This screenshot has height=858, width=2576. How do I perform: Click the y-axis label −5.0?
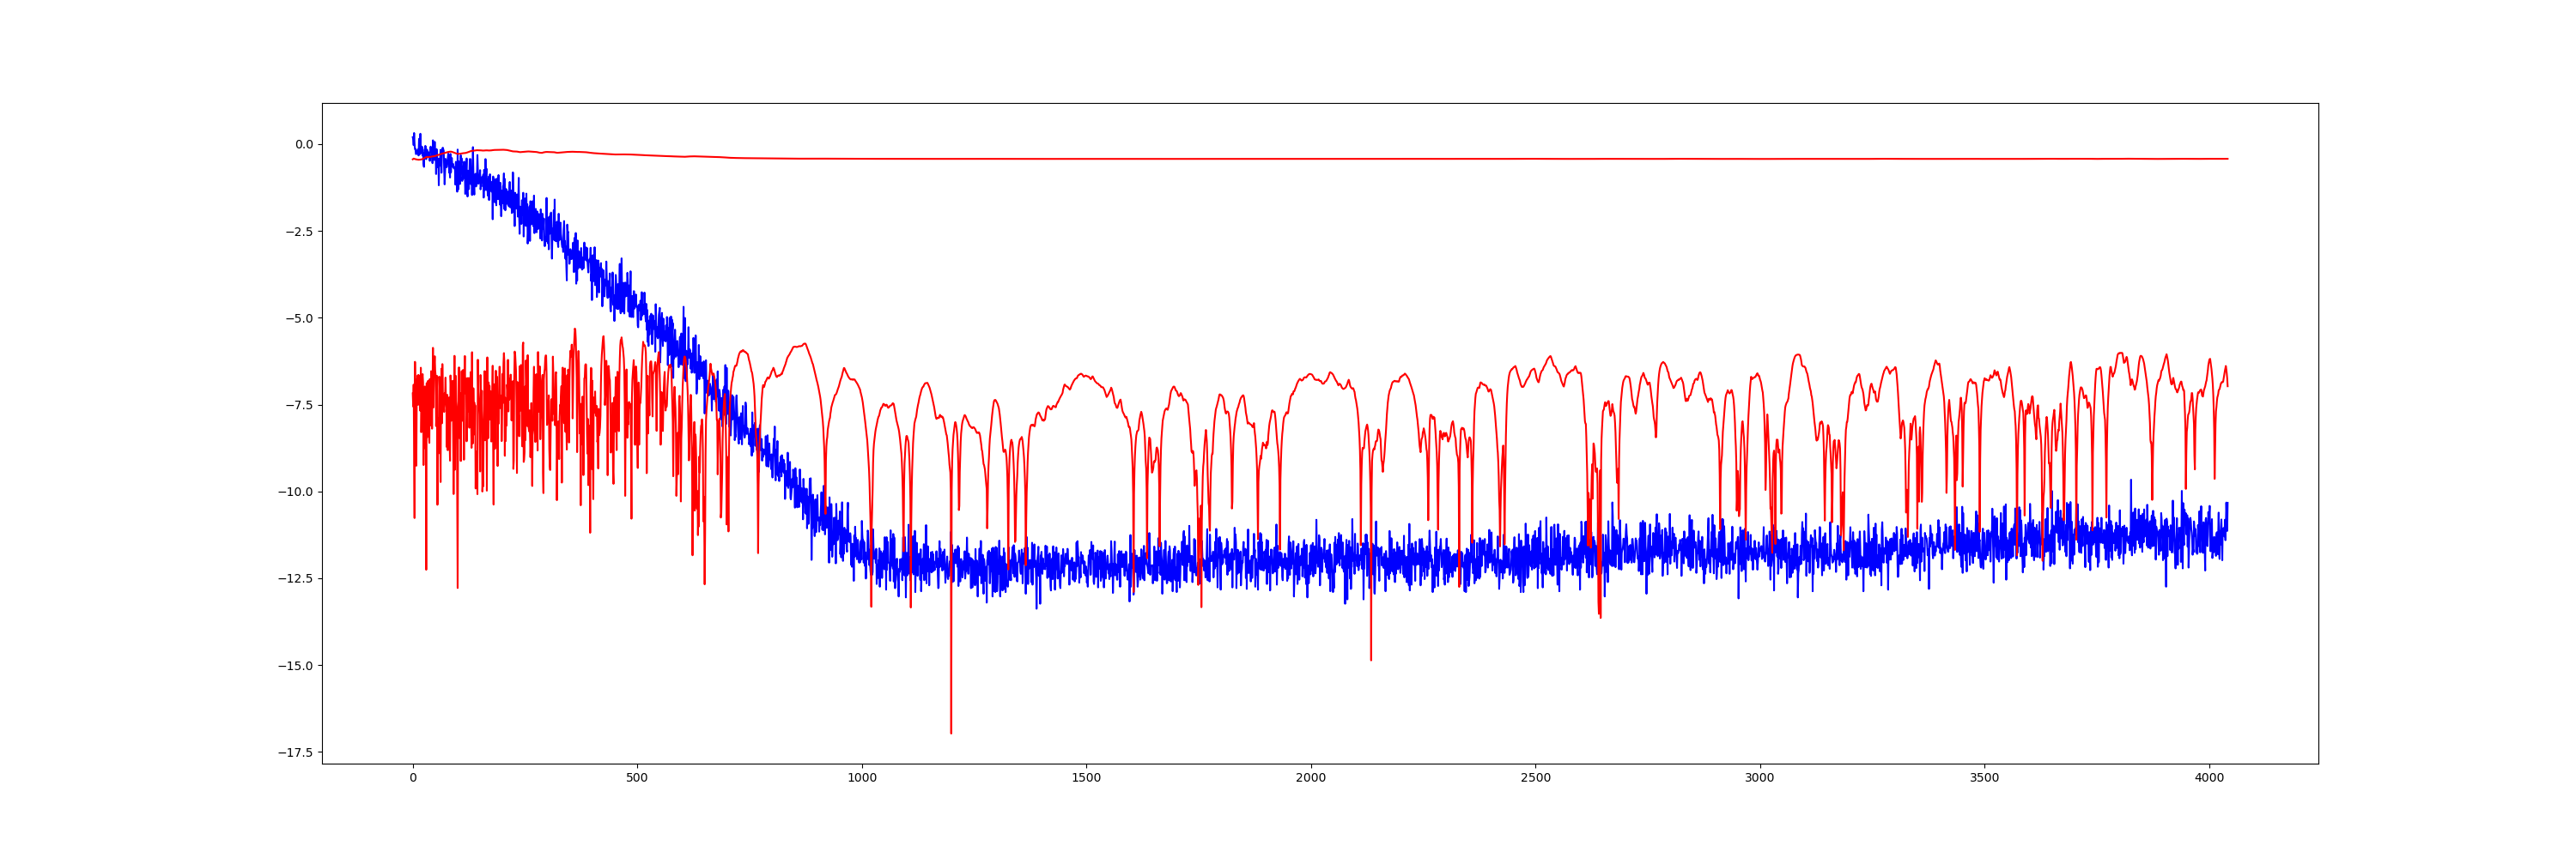[x=299, y=318]
